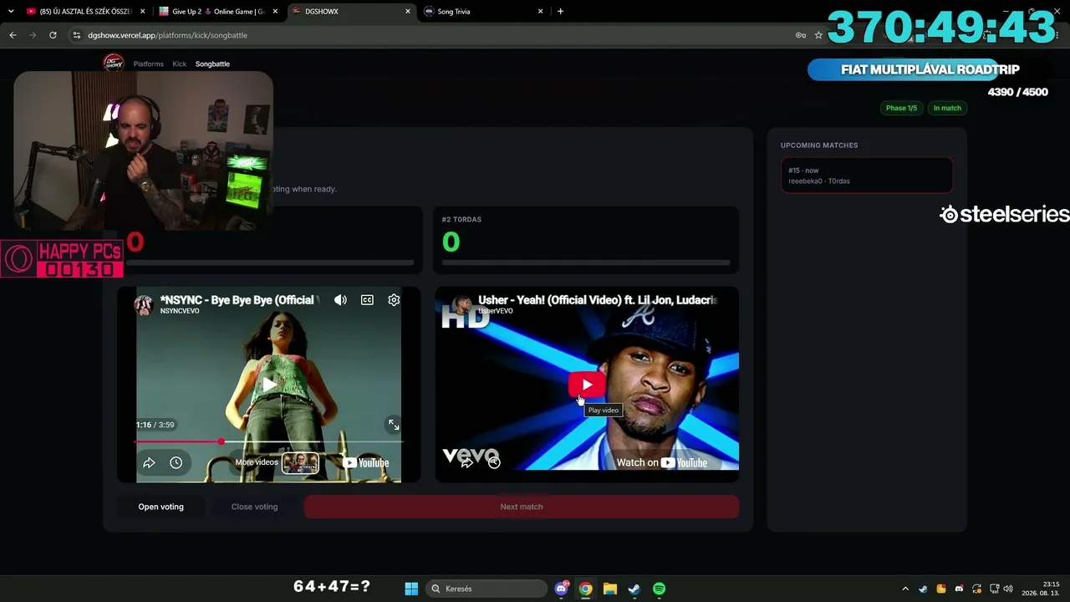Expand the tab search dropdown arrow
The width and height of the screenshot is (1070, 602).
pyautogui.click(x=11, y=12)
